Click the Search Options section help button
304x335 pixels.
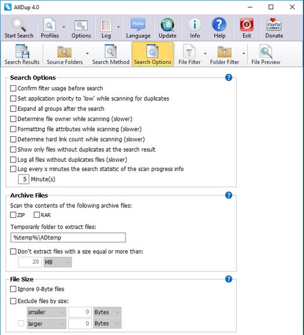click(x=229, y=77)
